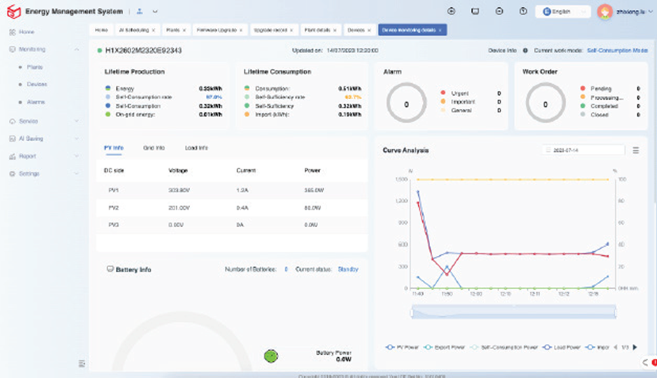657x378 pixels.
Task: Click the floating notification arrow button
Action: 646,363
